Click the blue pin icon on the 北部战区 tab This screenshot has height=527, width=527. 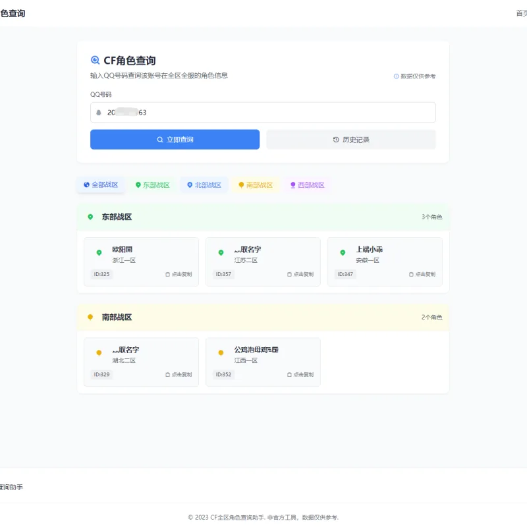tap(190, 185)
